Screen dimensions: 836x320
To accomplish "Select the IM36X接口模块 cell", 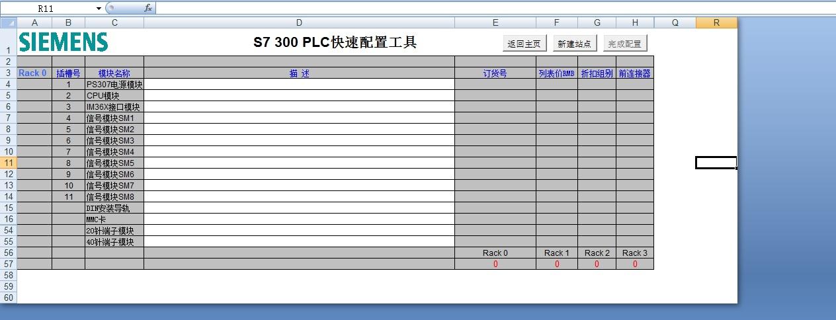I will pos(114,107).
